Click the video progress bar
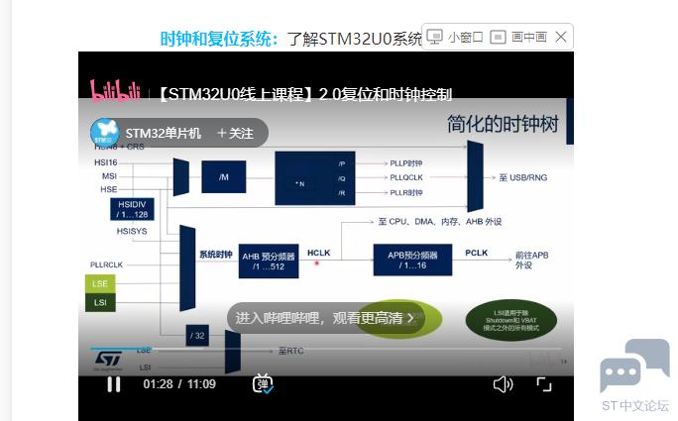The image size is (678, 421). (x=325, y=349)
